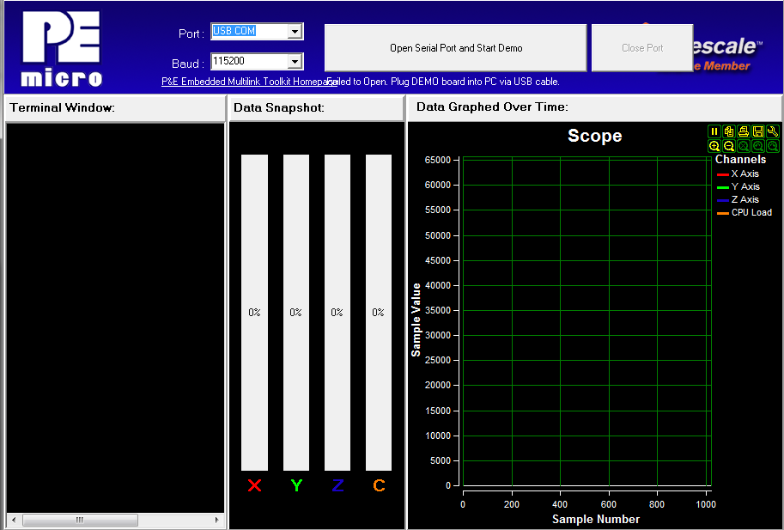Open P&E Embedded Multilink Toolkit Homepage link
This screenshot has height=530, width=784.
[245, 82]
